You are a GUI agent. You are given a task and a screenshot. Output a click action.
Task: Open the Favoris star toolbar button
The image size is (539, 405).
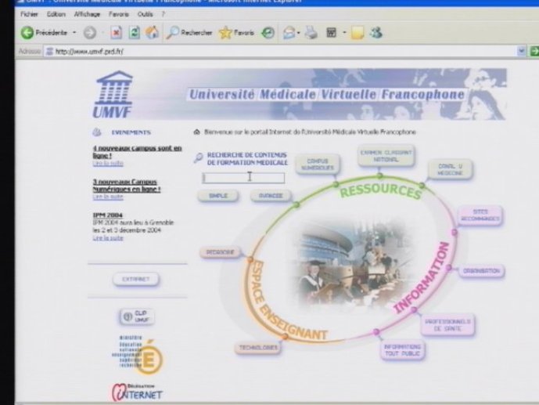tap(236, 33)
